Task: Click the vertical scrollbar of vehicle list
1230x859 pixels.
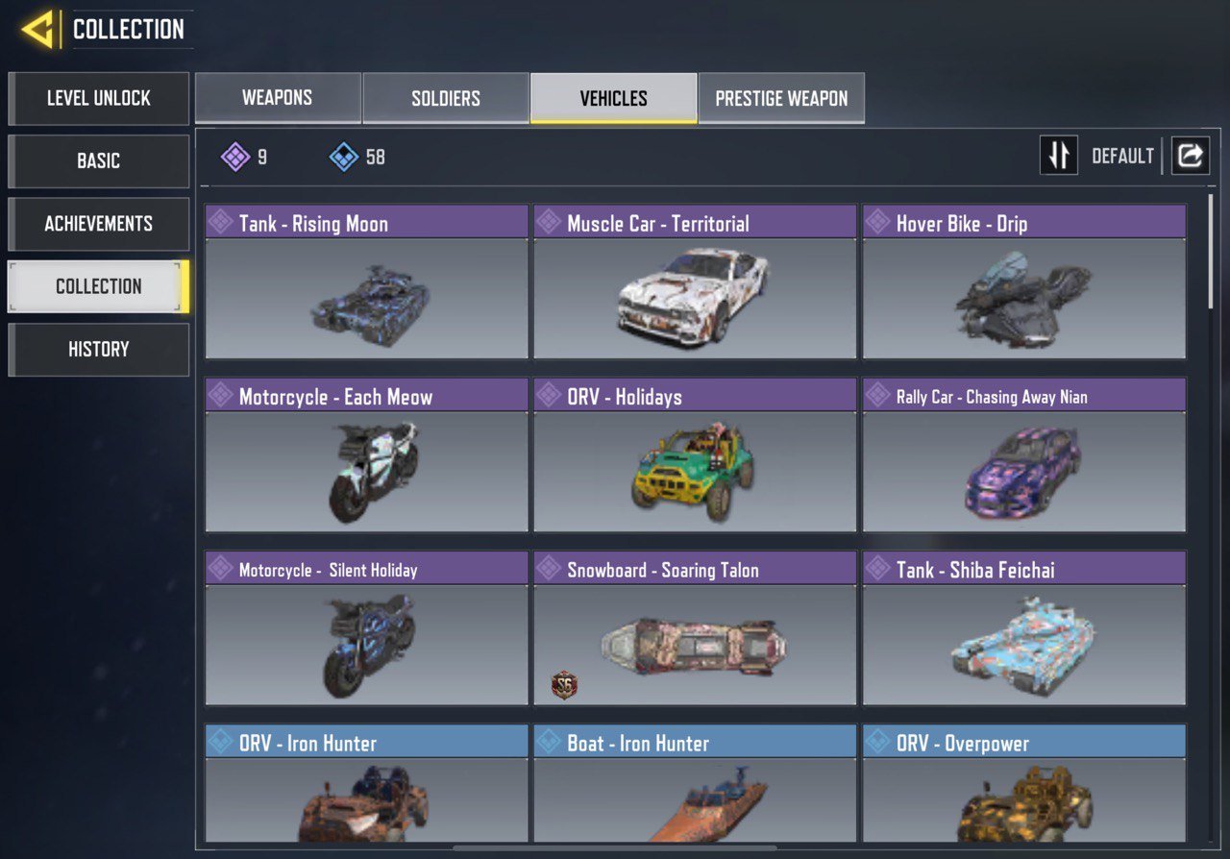Action: tap(1211, 252)
